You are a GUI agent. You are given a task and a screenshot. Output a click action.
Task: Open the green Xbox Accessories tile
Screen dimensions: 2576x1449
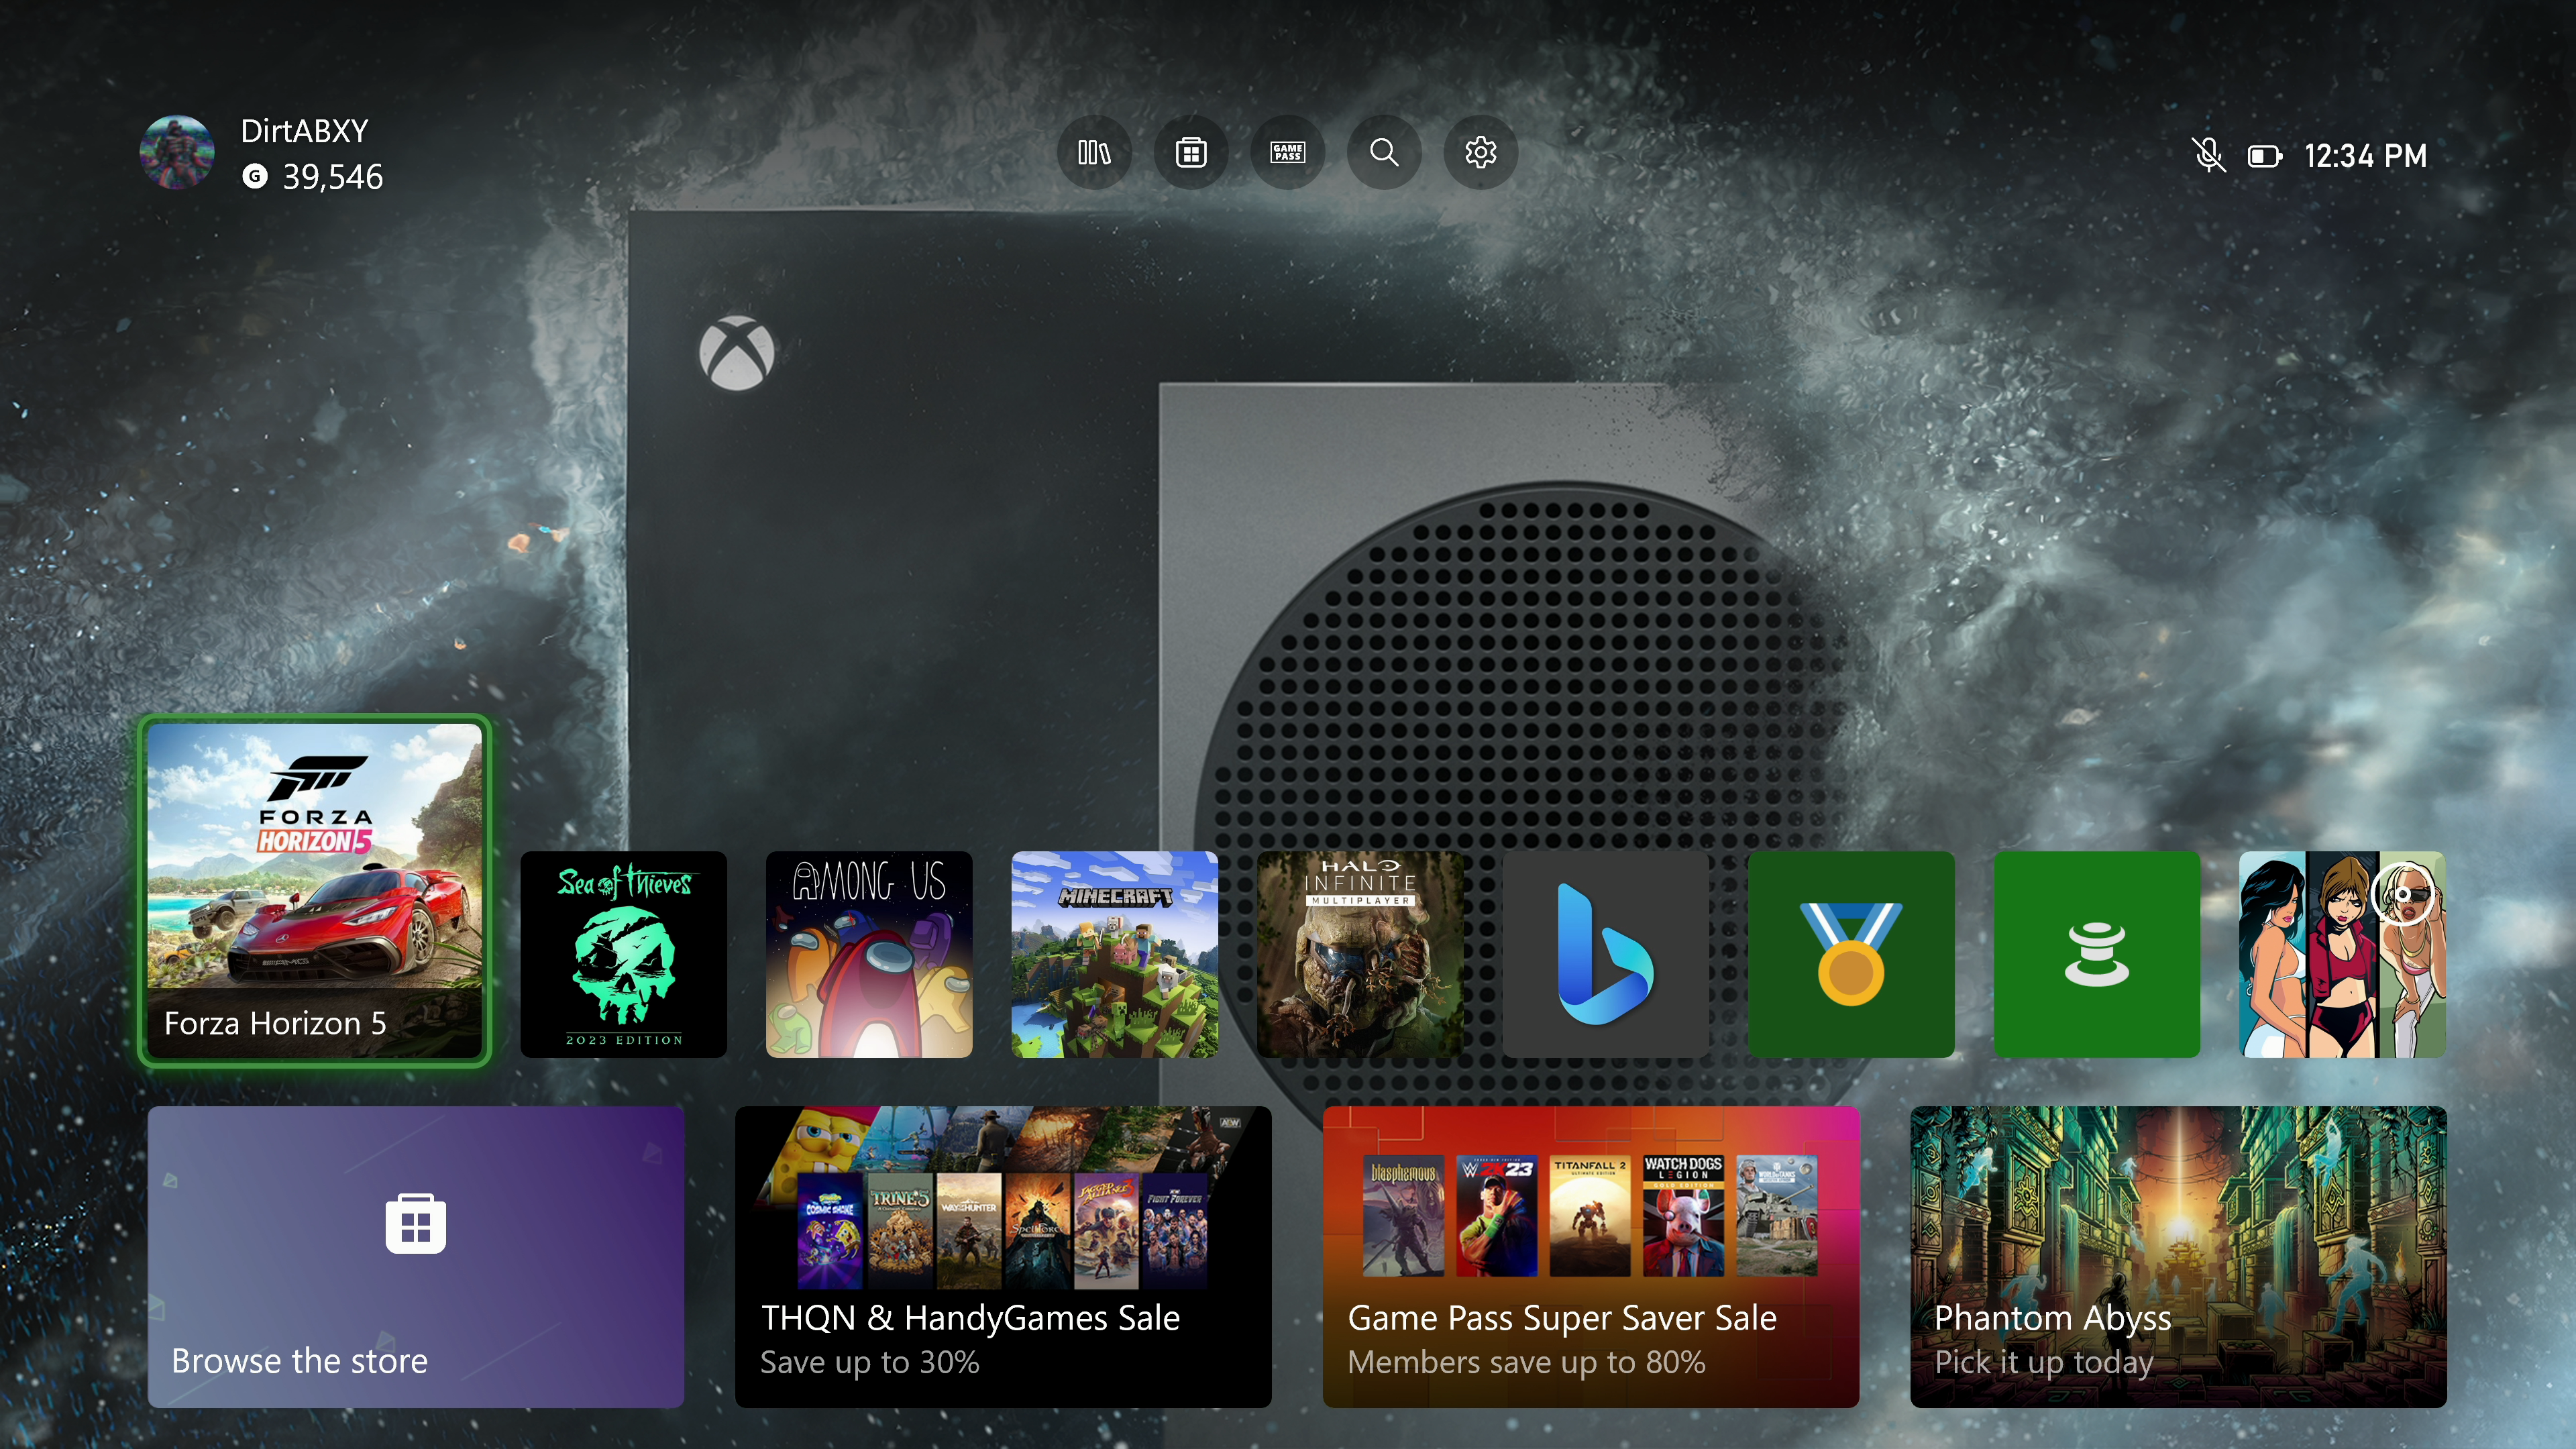(2096, 954)
